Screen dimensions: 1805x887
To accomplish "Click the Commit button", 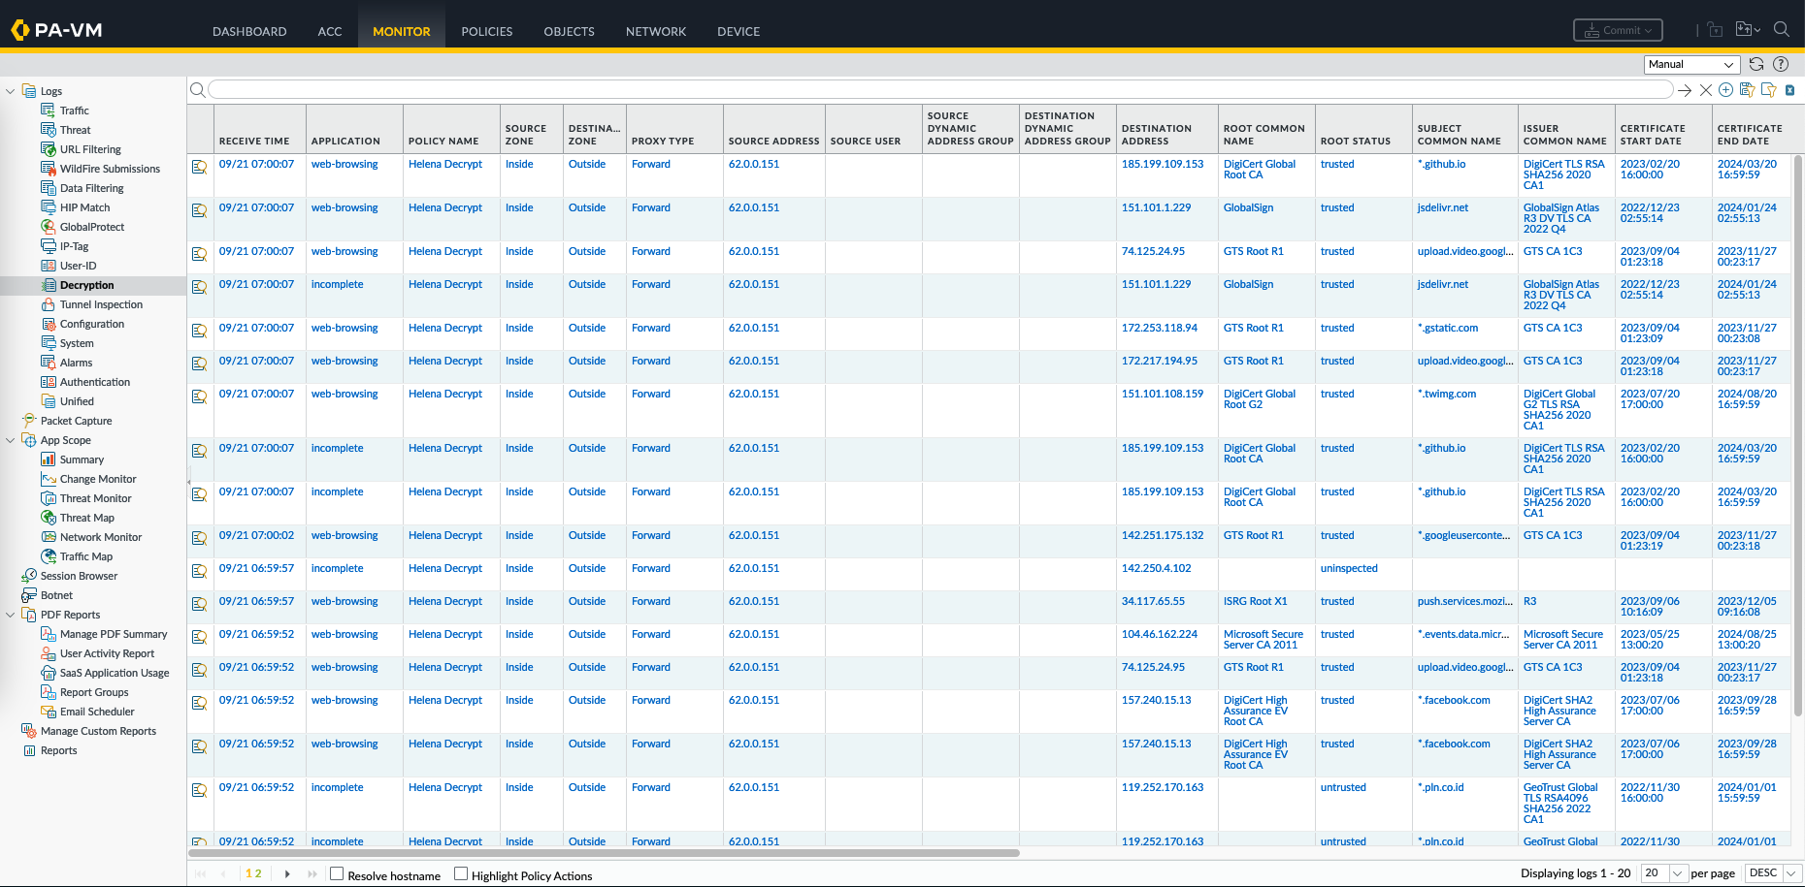I will click(x=1618, y=30).
